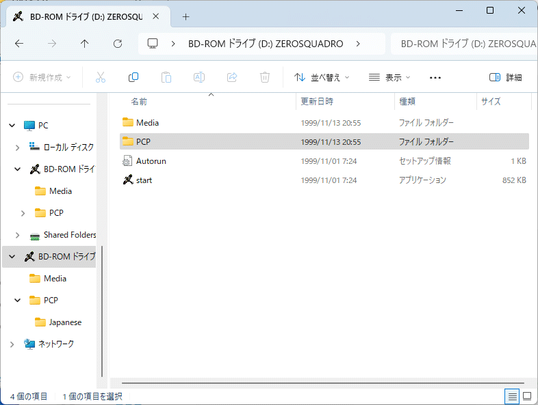Click the search box for BD-ROM drive
538x405 pixels.
tap(464, 44)
